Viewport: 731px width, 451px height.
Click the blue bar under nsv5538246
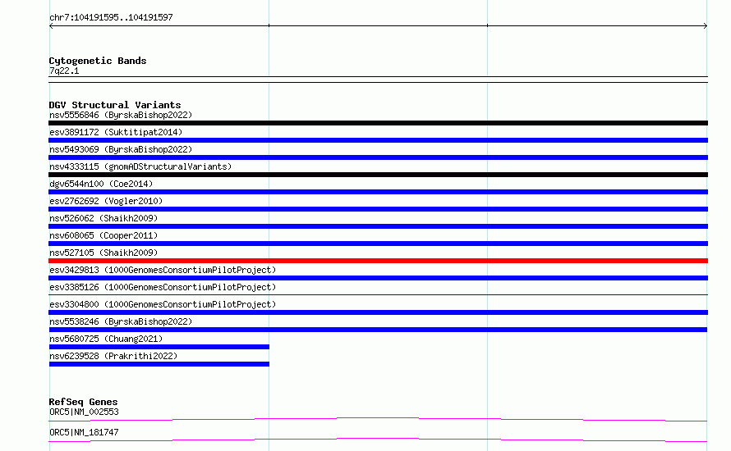pos(378,330)
